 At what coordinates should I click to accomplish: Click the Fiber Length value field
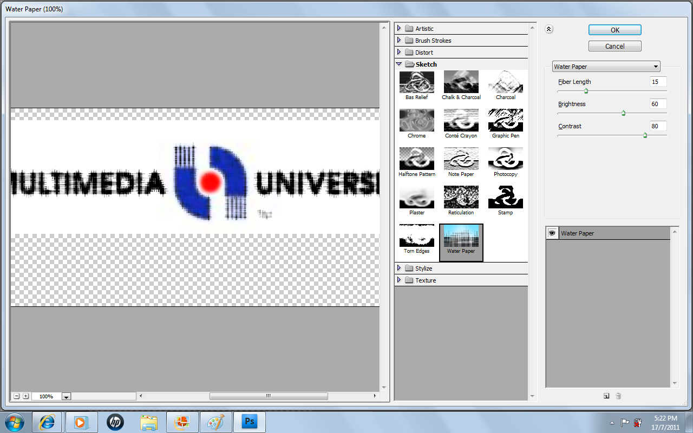click(x=658, y=82)
